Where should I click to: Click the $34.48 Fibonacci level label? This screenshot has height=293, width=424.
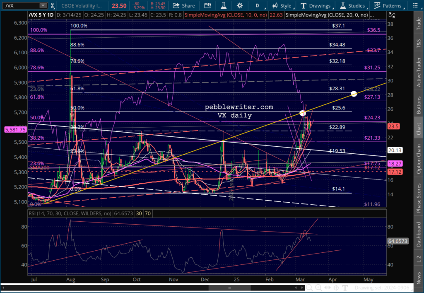337,45
